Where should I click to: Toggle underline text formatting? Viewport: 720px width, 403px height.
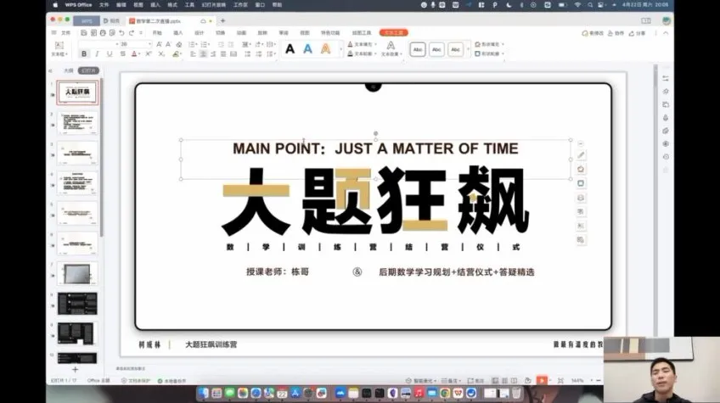[110, 53]
